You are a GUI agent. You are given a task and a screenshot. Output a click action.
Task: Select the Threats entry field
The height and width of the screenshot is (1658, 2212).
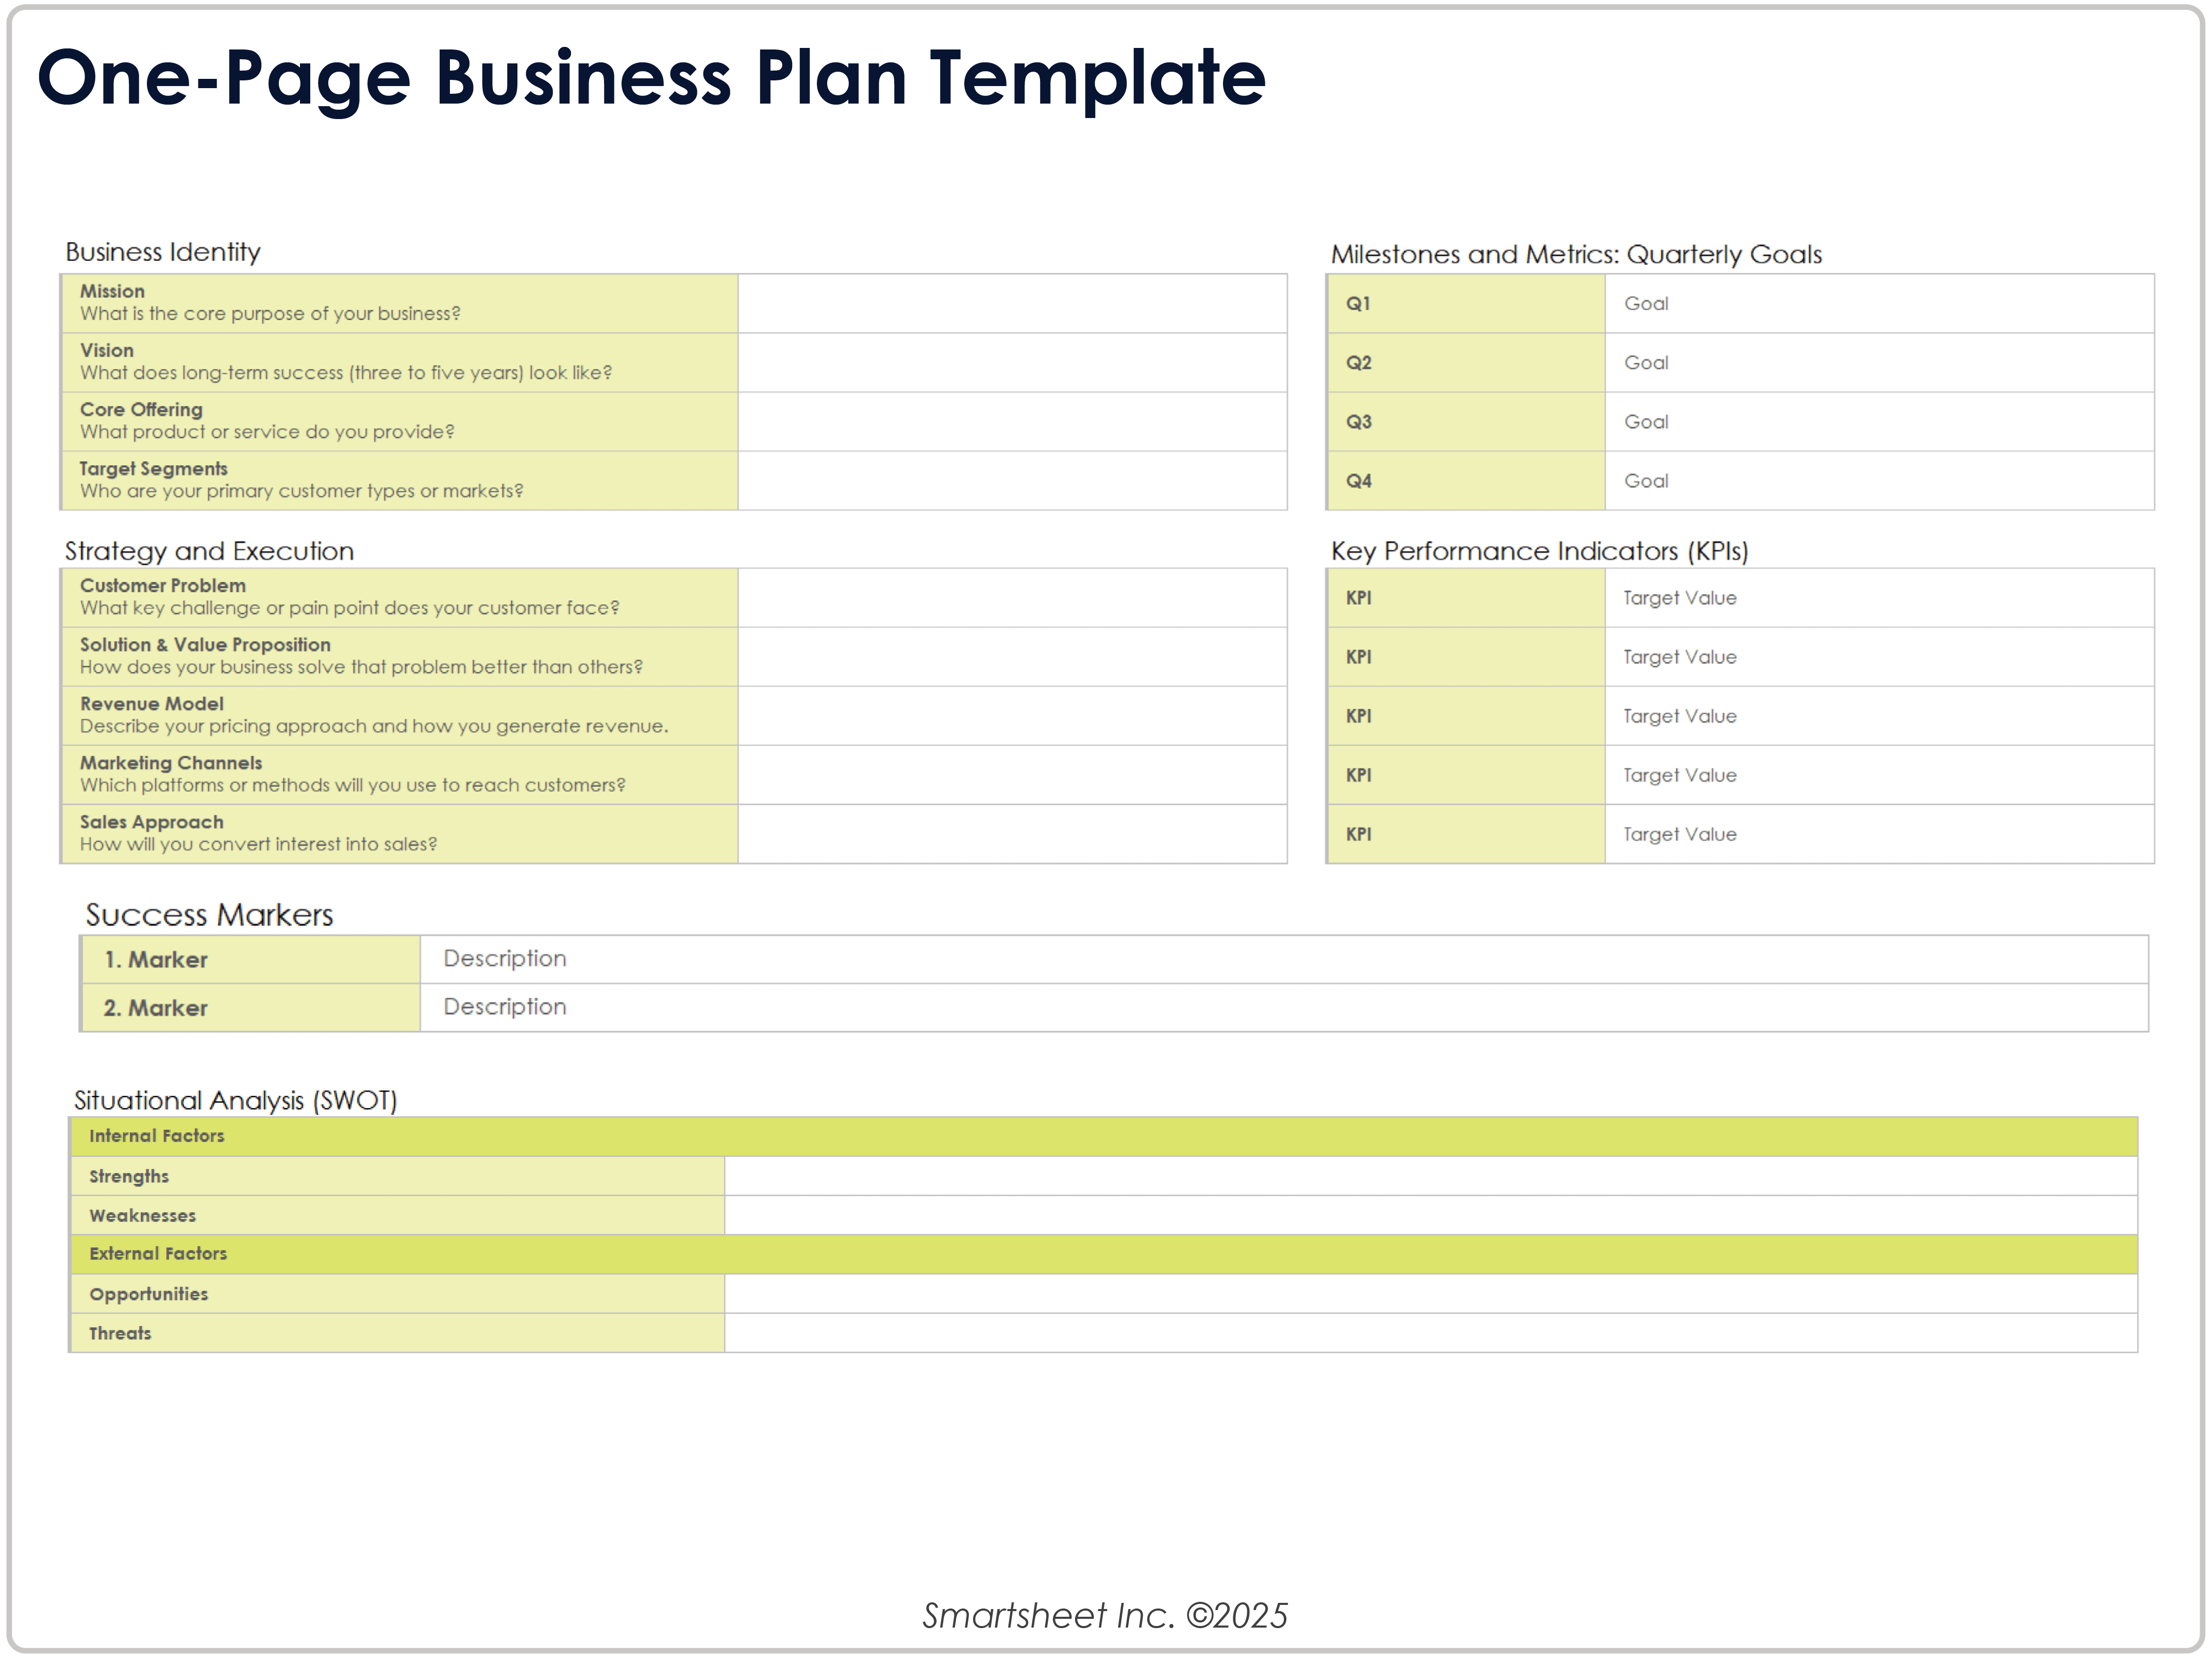coord(1430,1332)
